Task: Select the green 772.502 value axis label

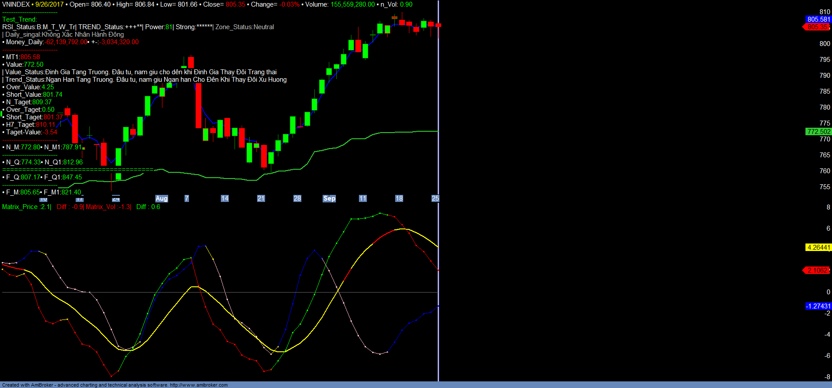Action: click(818, 132)
